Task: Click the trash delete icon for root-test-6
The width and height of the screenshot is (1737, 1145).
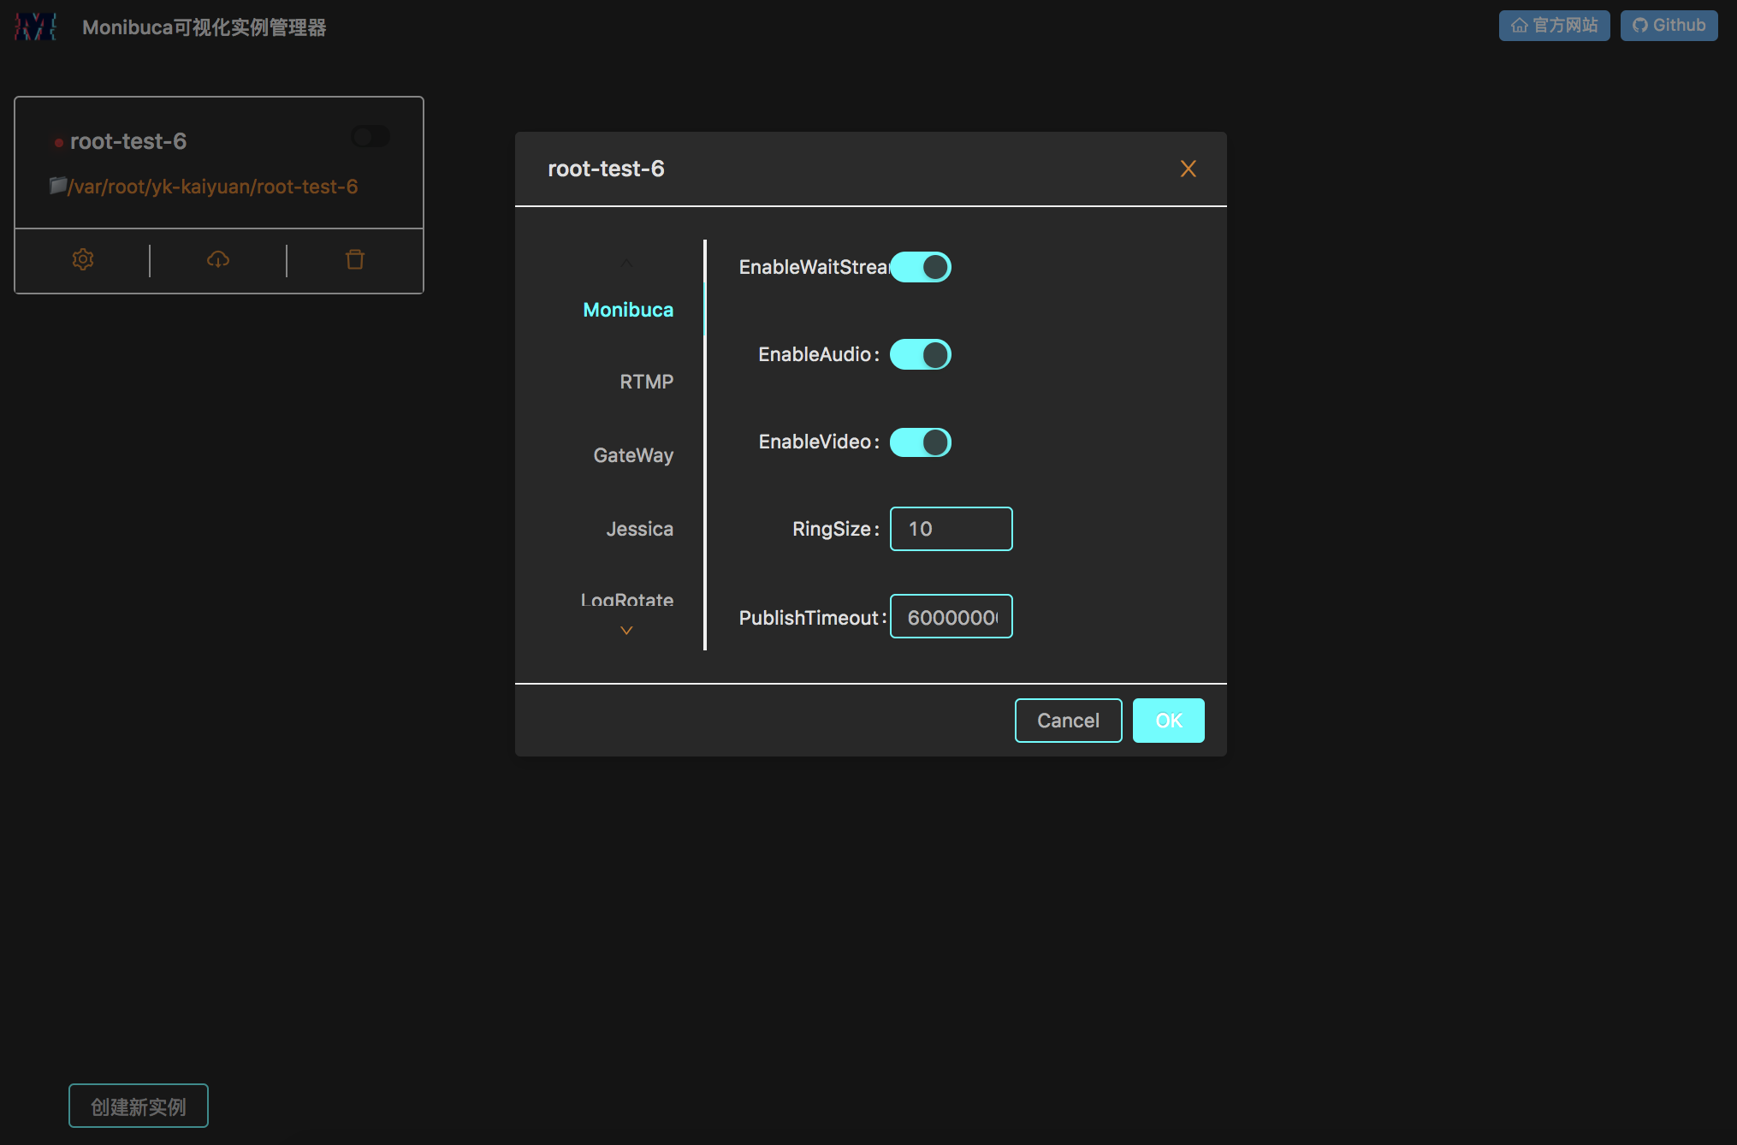Action: (355, 259)
